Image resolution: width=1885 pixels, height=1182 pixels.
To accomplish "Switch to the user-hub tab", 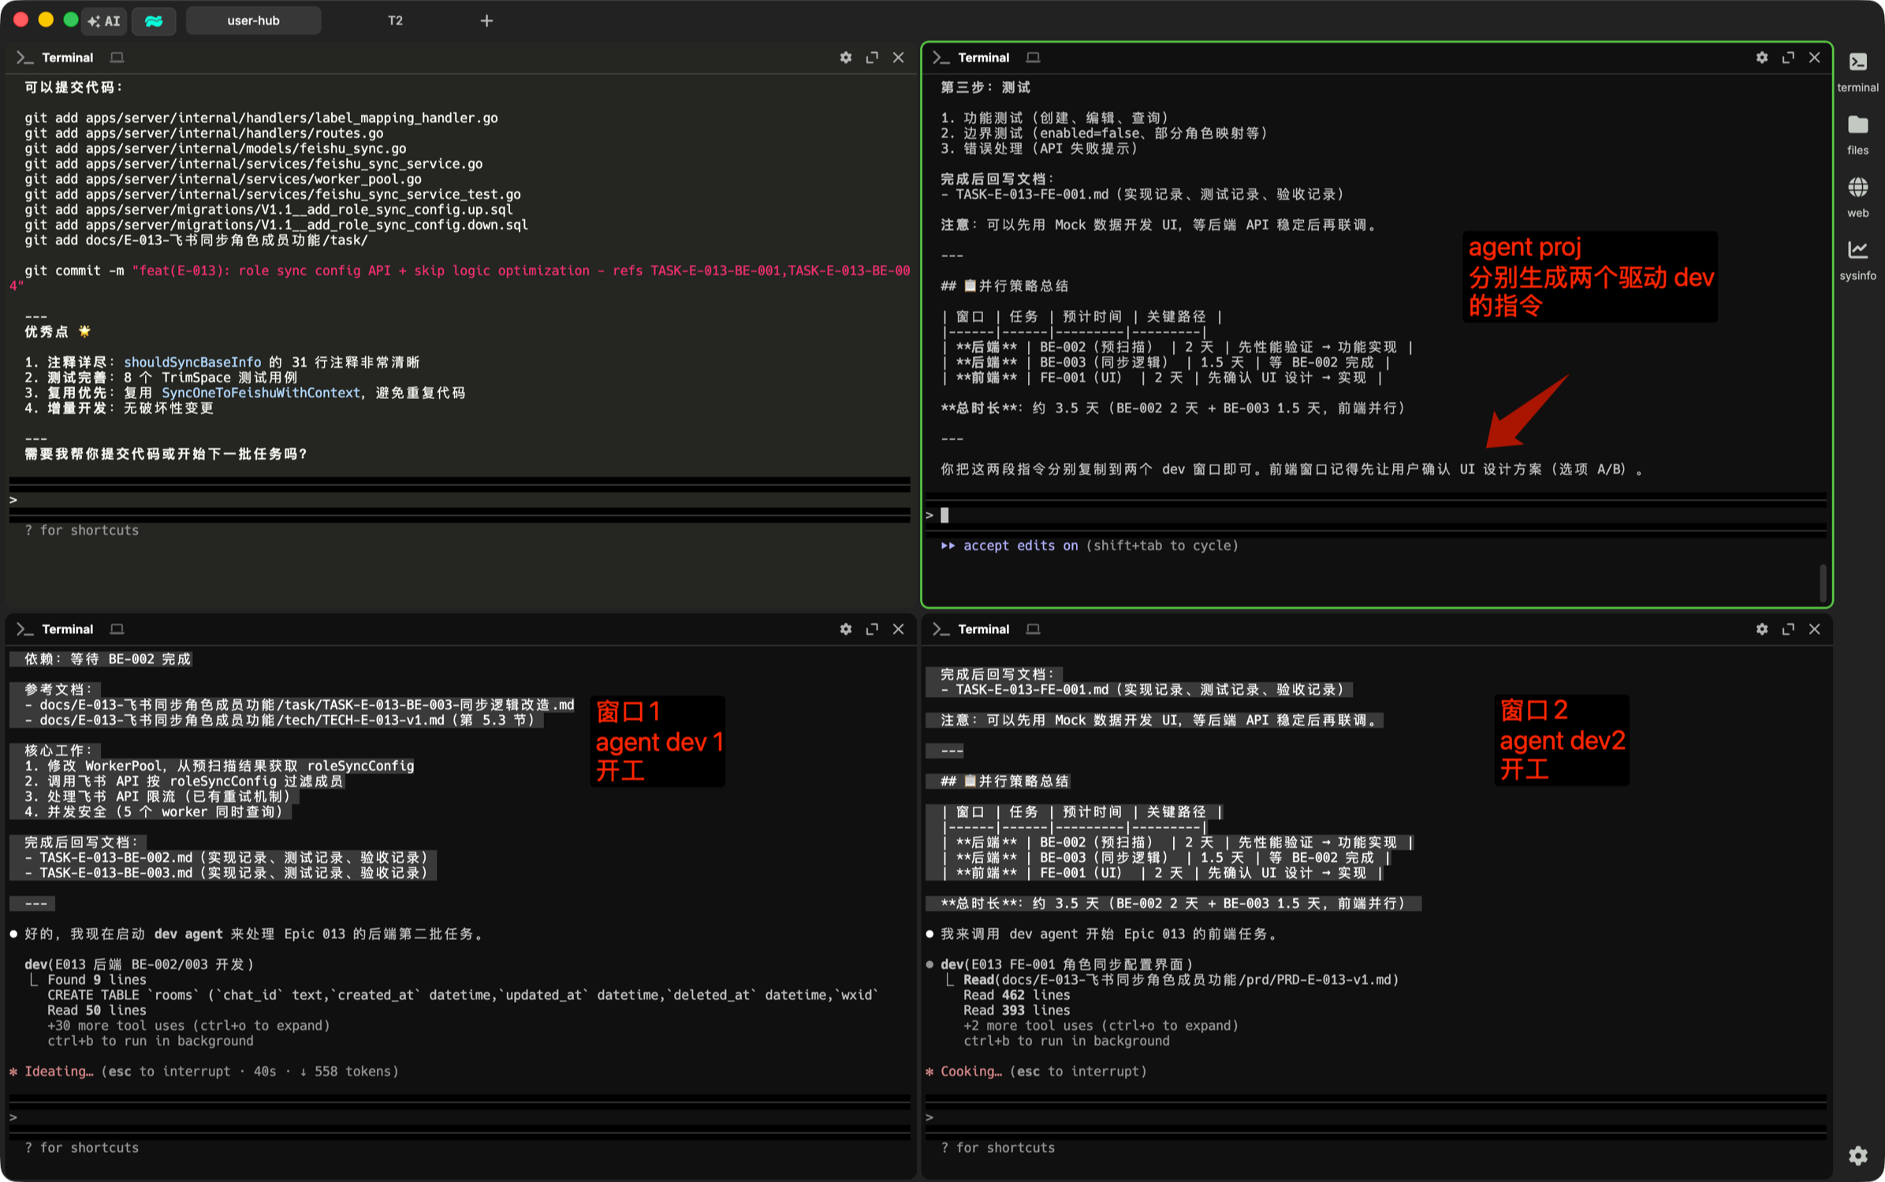I will pos(253,21).
